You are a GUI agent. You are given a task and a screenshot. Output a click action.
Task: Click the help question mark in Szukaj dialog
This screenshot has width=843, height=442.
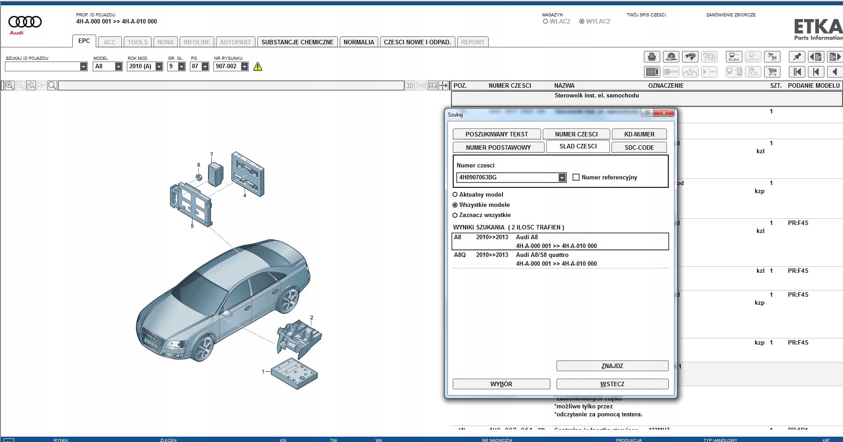point(647,112)
